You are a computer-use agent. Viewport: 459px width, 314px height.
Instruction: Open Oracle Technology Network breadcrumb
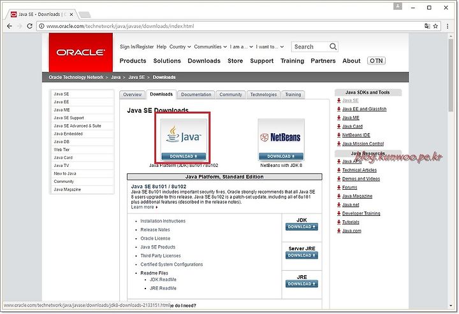coord(76,77)
